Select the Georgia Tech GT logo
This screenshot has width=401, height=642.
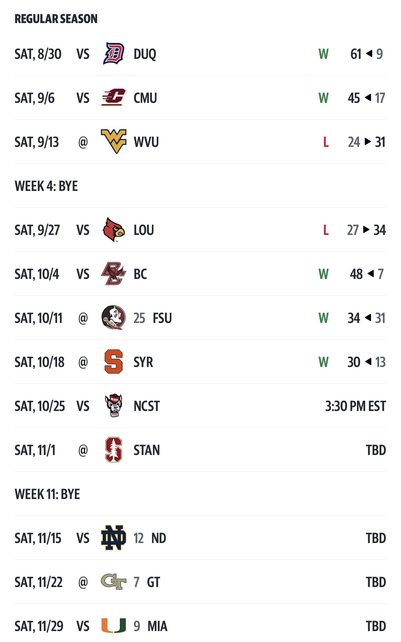(113, 582)
